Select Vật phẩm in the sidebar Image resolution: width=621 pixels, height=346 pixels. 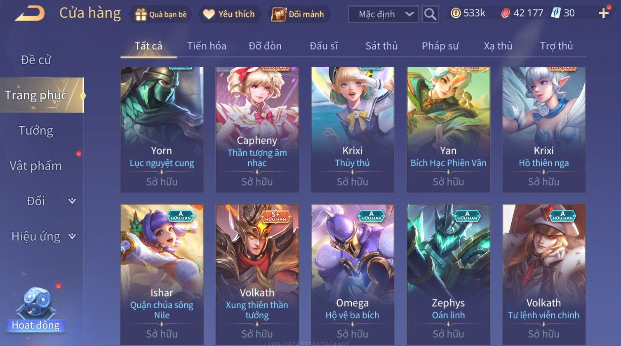pyautogui.click(x=36, y=166)
